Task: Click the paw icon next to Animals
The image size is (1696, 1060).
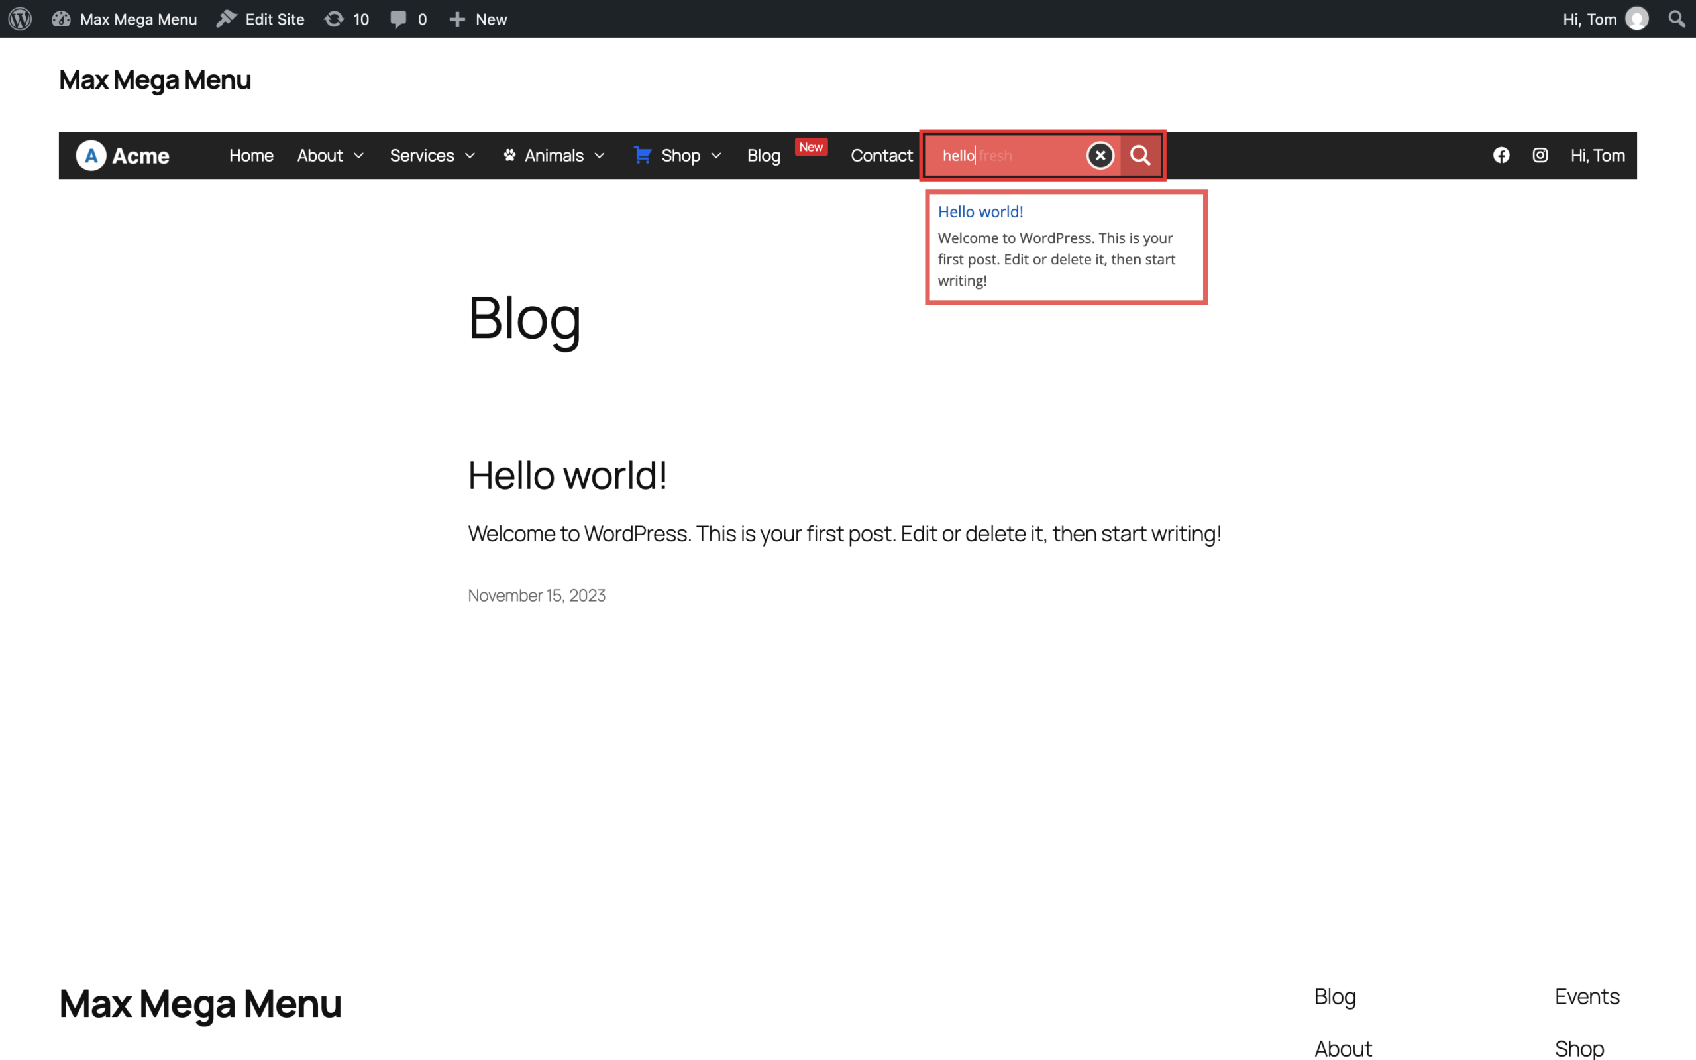Action: (509, 155)
